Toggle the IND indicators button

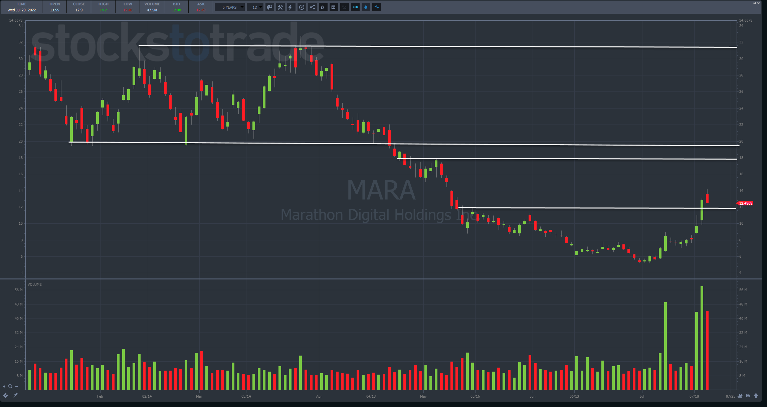click(355, 7)
